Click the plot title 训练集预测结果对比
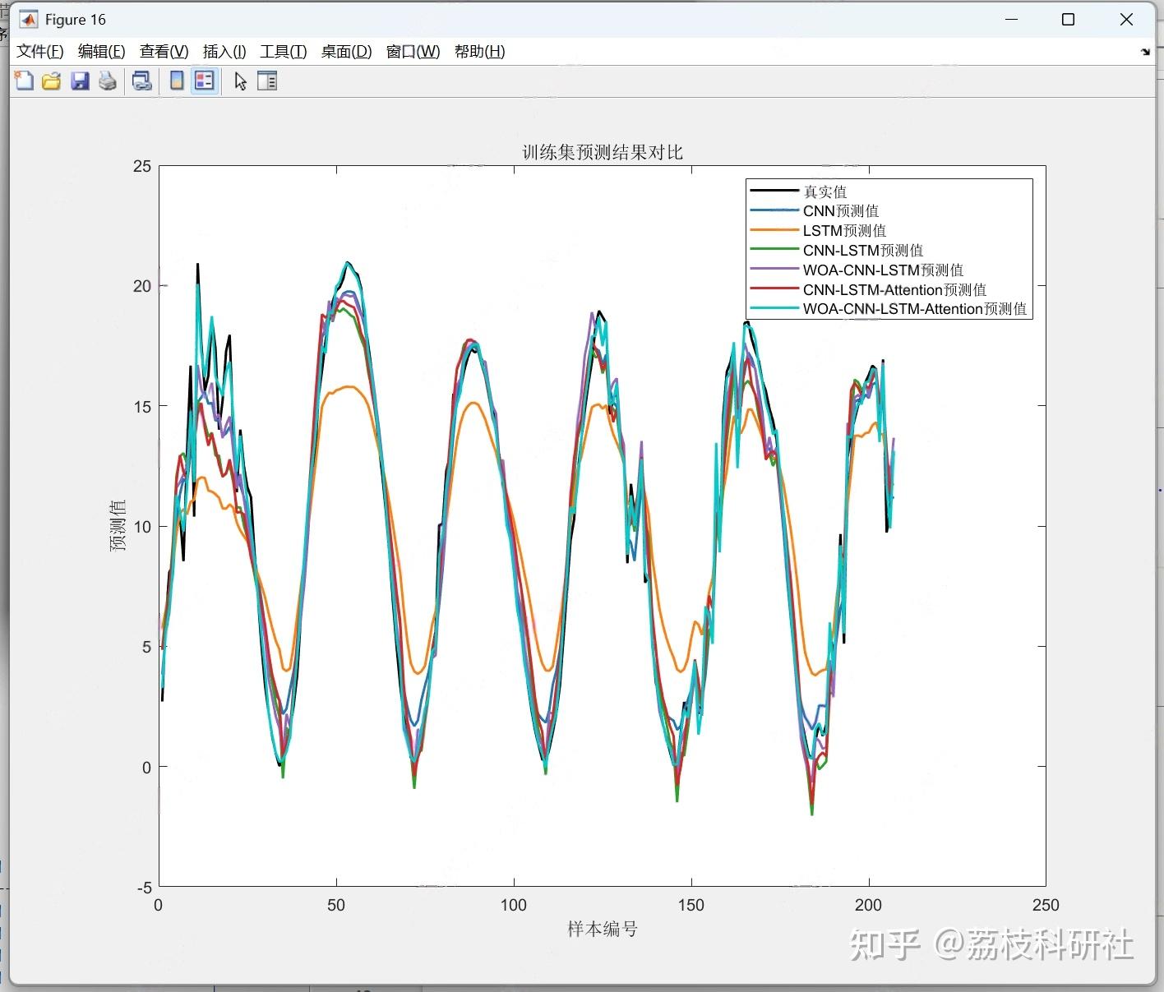 (601, 151)
